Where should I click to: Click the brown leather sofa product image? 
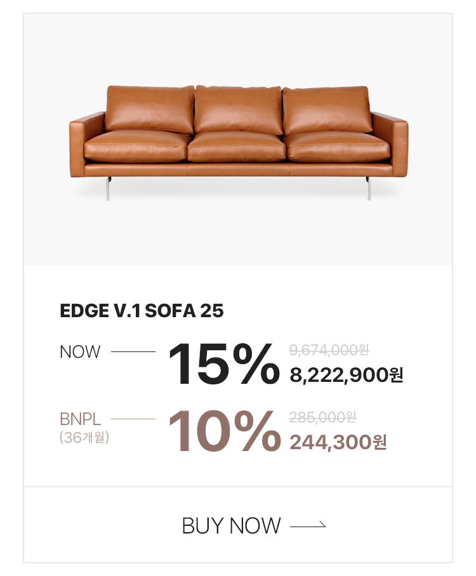(x=238, y=140)
